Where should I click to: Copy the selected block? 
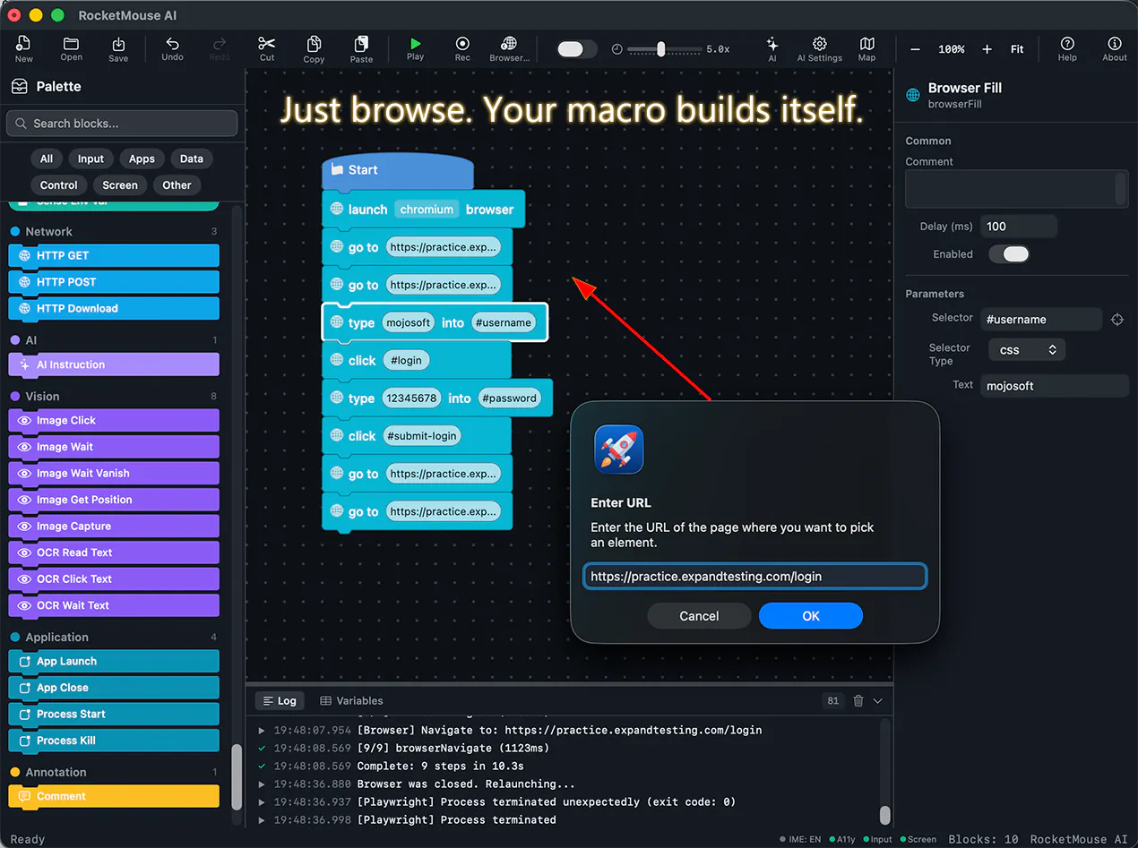pos(314,48)
